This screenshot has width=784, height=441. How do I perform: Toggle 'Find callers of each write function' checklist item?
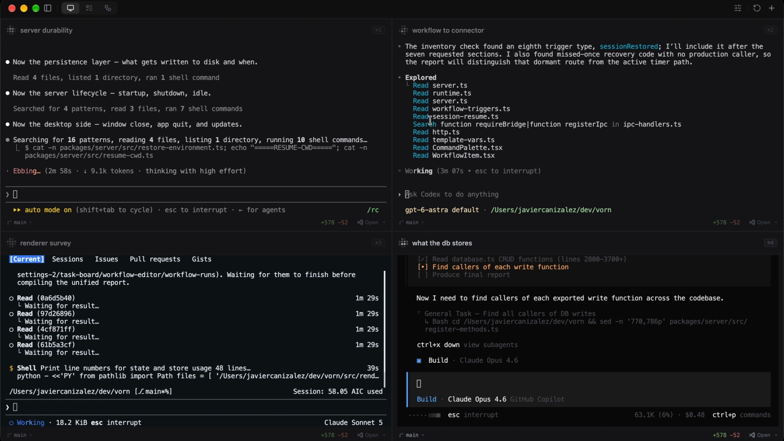(493, 267)
